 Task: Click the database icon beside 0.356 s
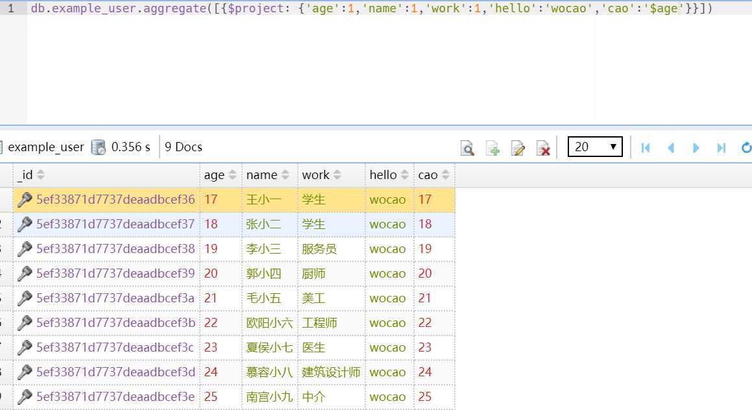99,147
